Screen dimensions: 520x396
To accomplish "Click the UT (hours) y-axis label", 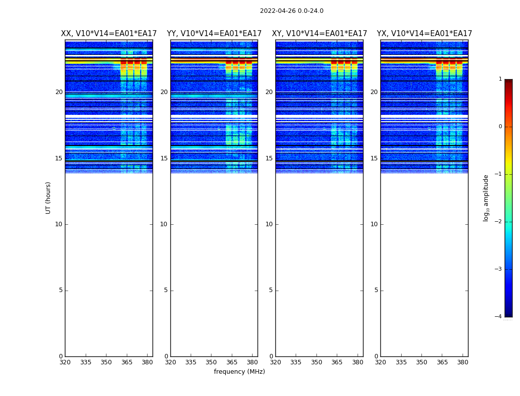I will pos(48,198).
